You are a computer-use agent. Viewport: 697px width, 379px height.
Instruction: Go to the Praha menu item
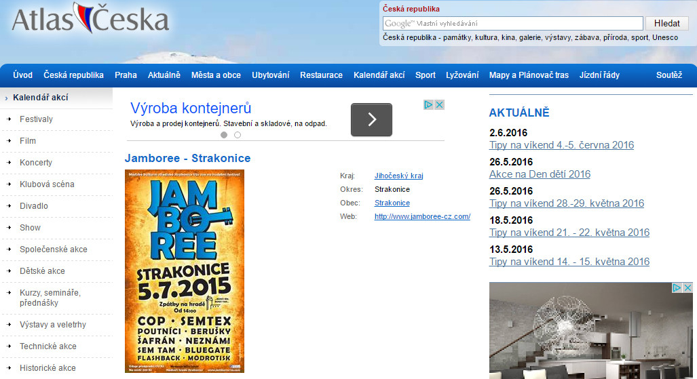tap(126, 75)
